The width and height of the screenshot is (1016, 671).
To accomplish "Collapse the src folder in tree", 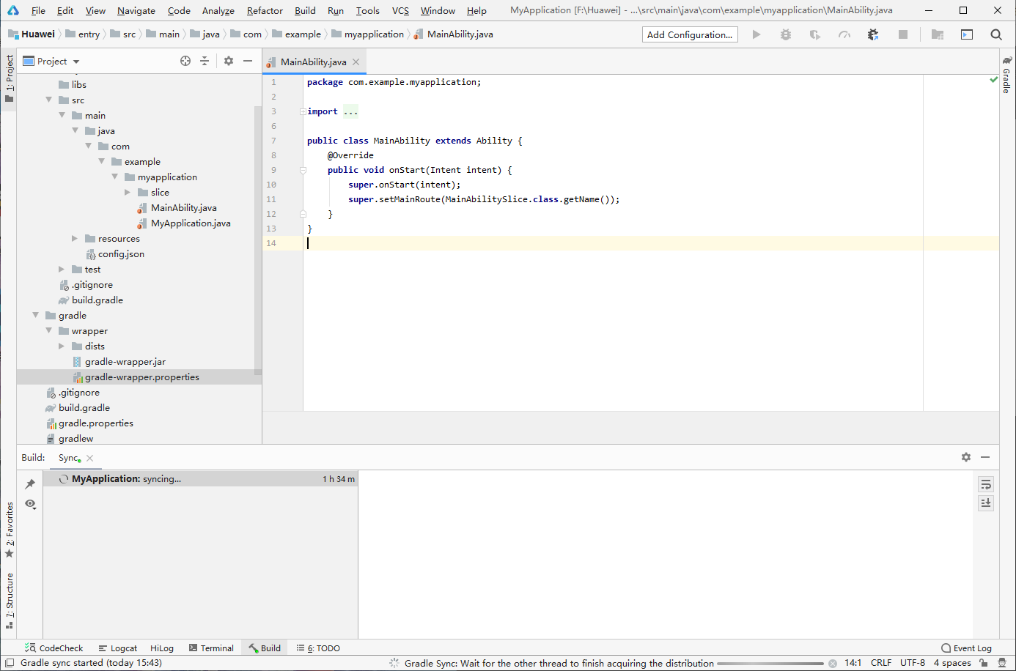I will click(48, 100).
